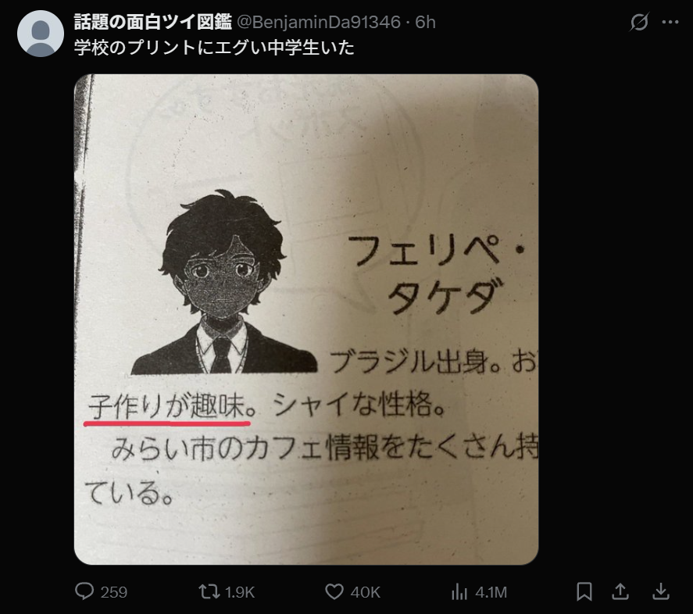Open the reply comments icon
This screenshot has width=693, height=614.
[x=84, y=591]
